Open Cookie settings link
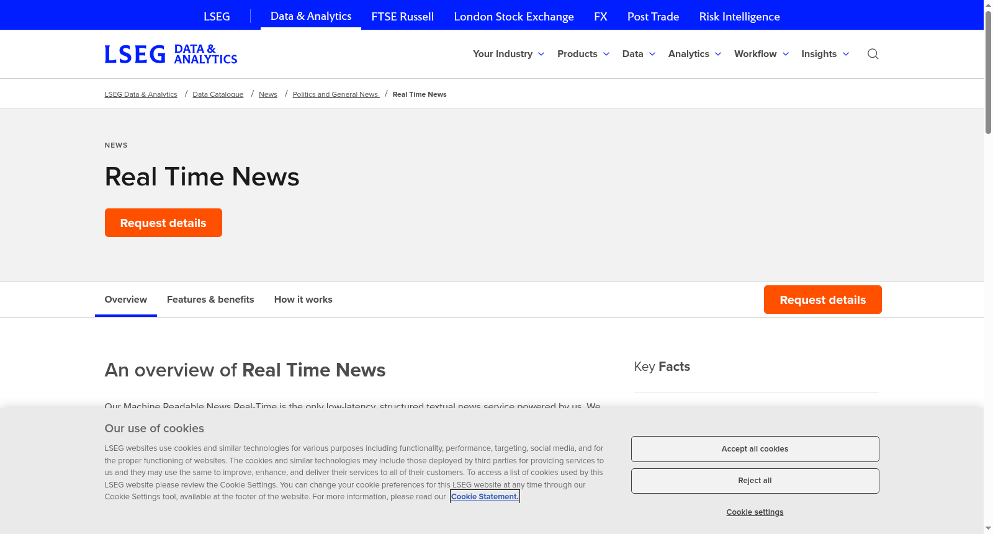This screenshot has width=993, height=534. point(755,512)
